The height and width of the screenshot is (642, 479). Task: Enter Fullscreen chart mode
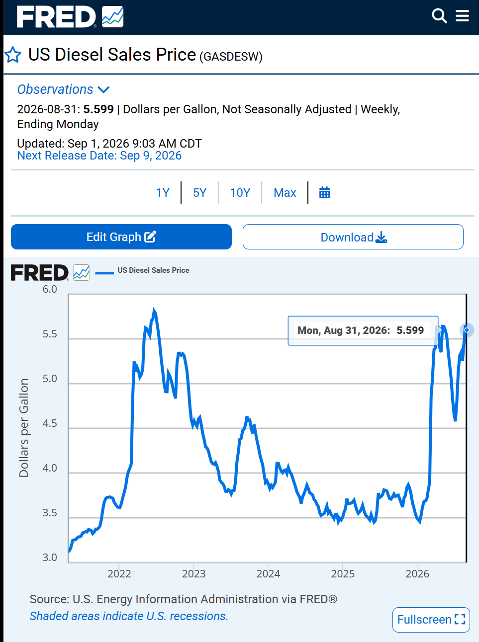tap(431, 620)
